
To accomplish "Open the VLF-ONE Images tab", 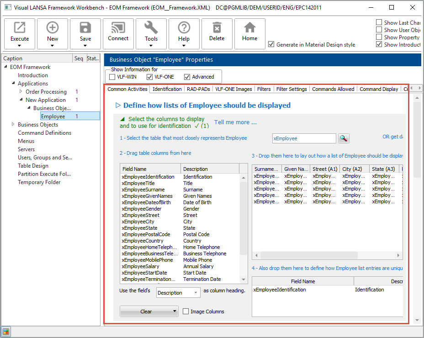I will click(x=233, y=89).
